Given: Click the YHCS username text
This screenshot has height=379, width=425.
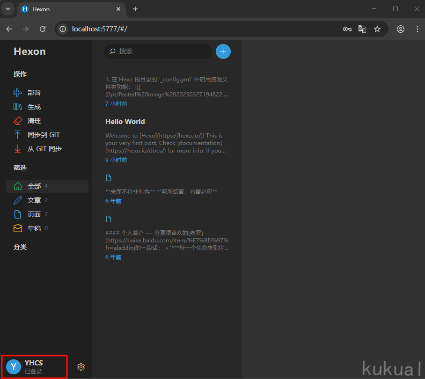Looking at the screenshot, I should [34, 363].
